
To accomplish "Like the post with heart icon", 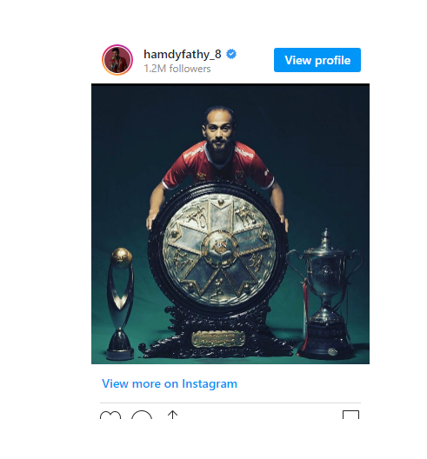I will tap(110, 415).
